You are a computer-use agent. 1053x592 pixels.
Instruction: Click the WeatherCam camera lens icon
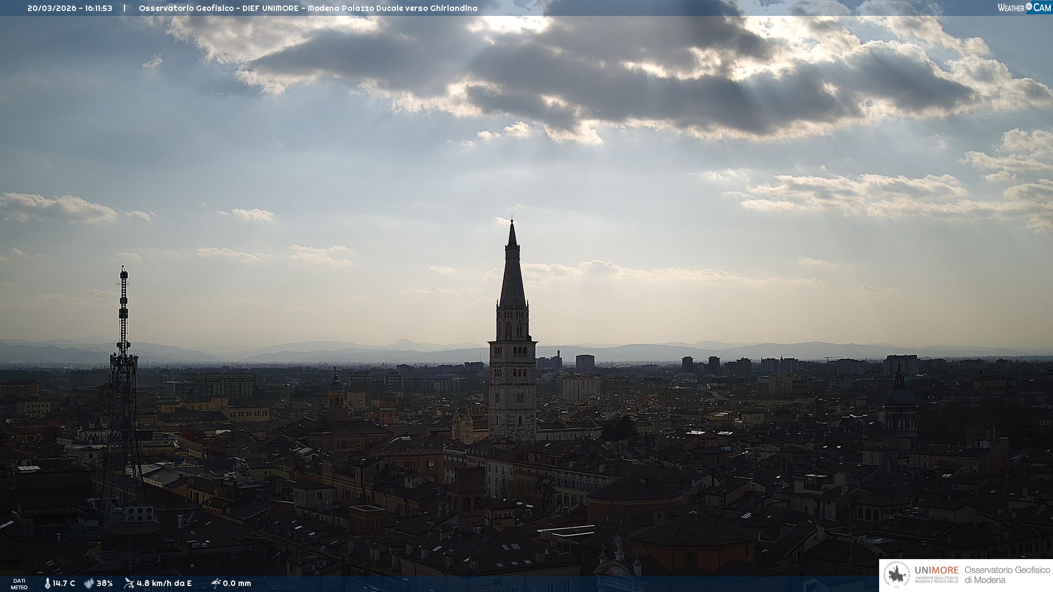1029,7
